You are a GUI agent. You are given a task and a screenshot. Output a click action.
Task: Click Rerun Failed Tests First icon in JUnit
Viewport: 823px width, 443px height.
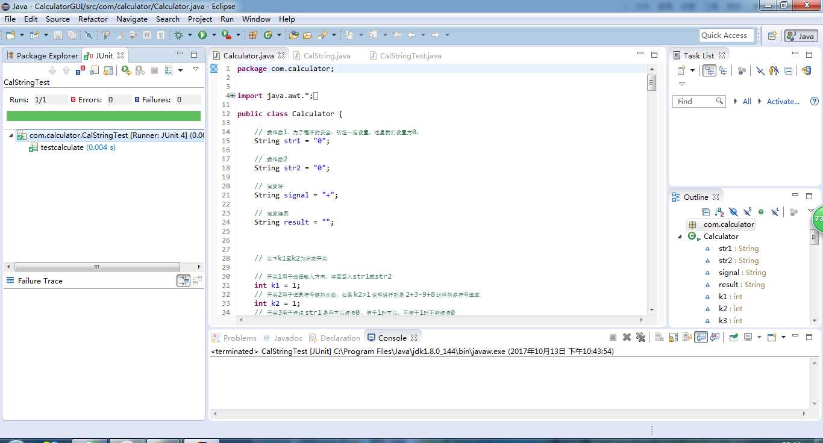pyautogui.click(x=140, y=70)
